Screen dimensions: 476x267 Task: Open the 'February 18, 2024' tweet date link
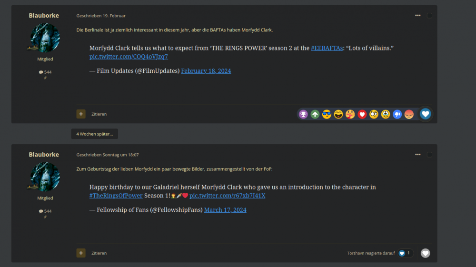206,71
